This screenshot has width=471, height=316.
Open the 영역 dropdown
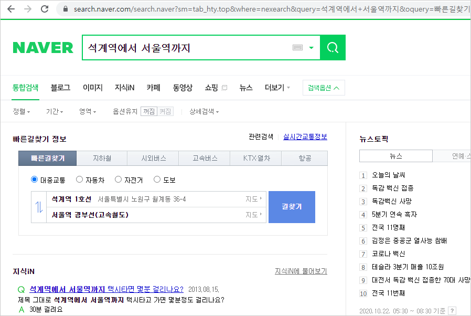[88, 112]
